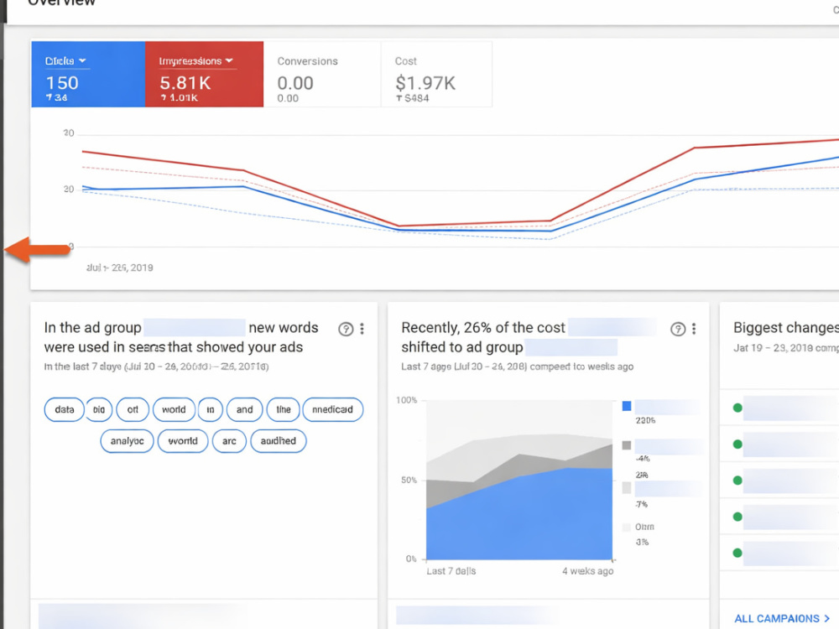Open the ALL CAMPAIGNS link
The image size is (839, 629).
click(x=782, y=619)
